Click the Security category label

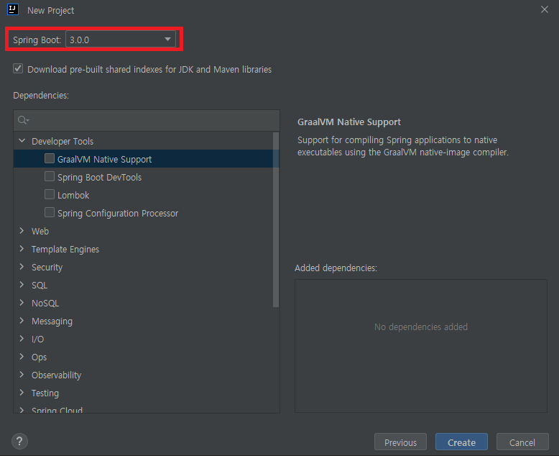pos(47,268)
